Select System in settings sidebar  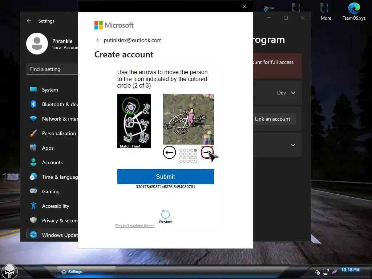click(50, 90)
